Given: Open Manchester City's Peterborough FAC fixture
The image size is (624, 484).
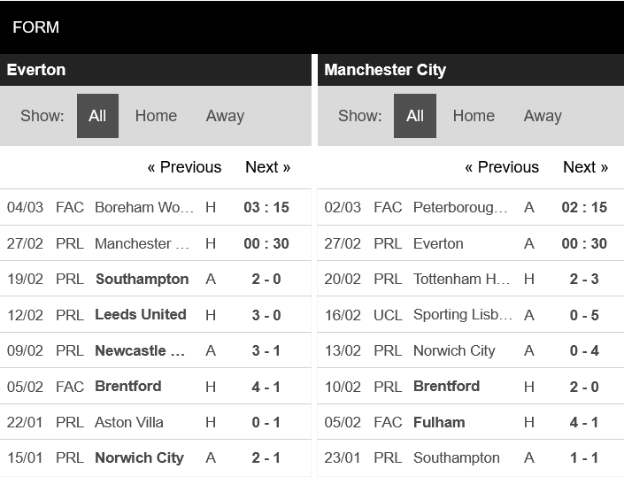Looking at the screenshot, I should click(x=471, y=207).
